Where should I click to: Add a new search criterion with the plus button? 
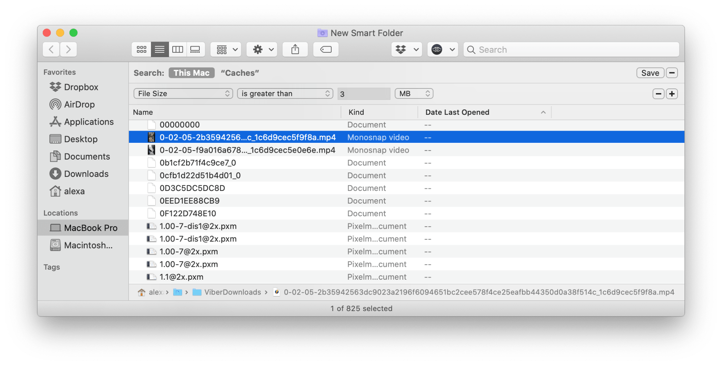coord(672,93)
